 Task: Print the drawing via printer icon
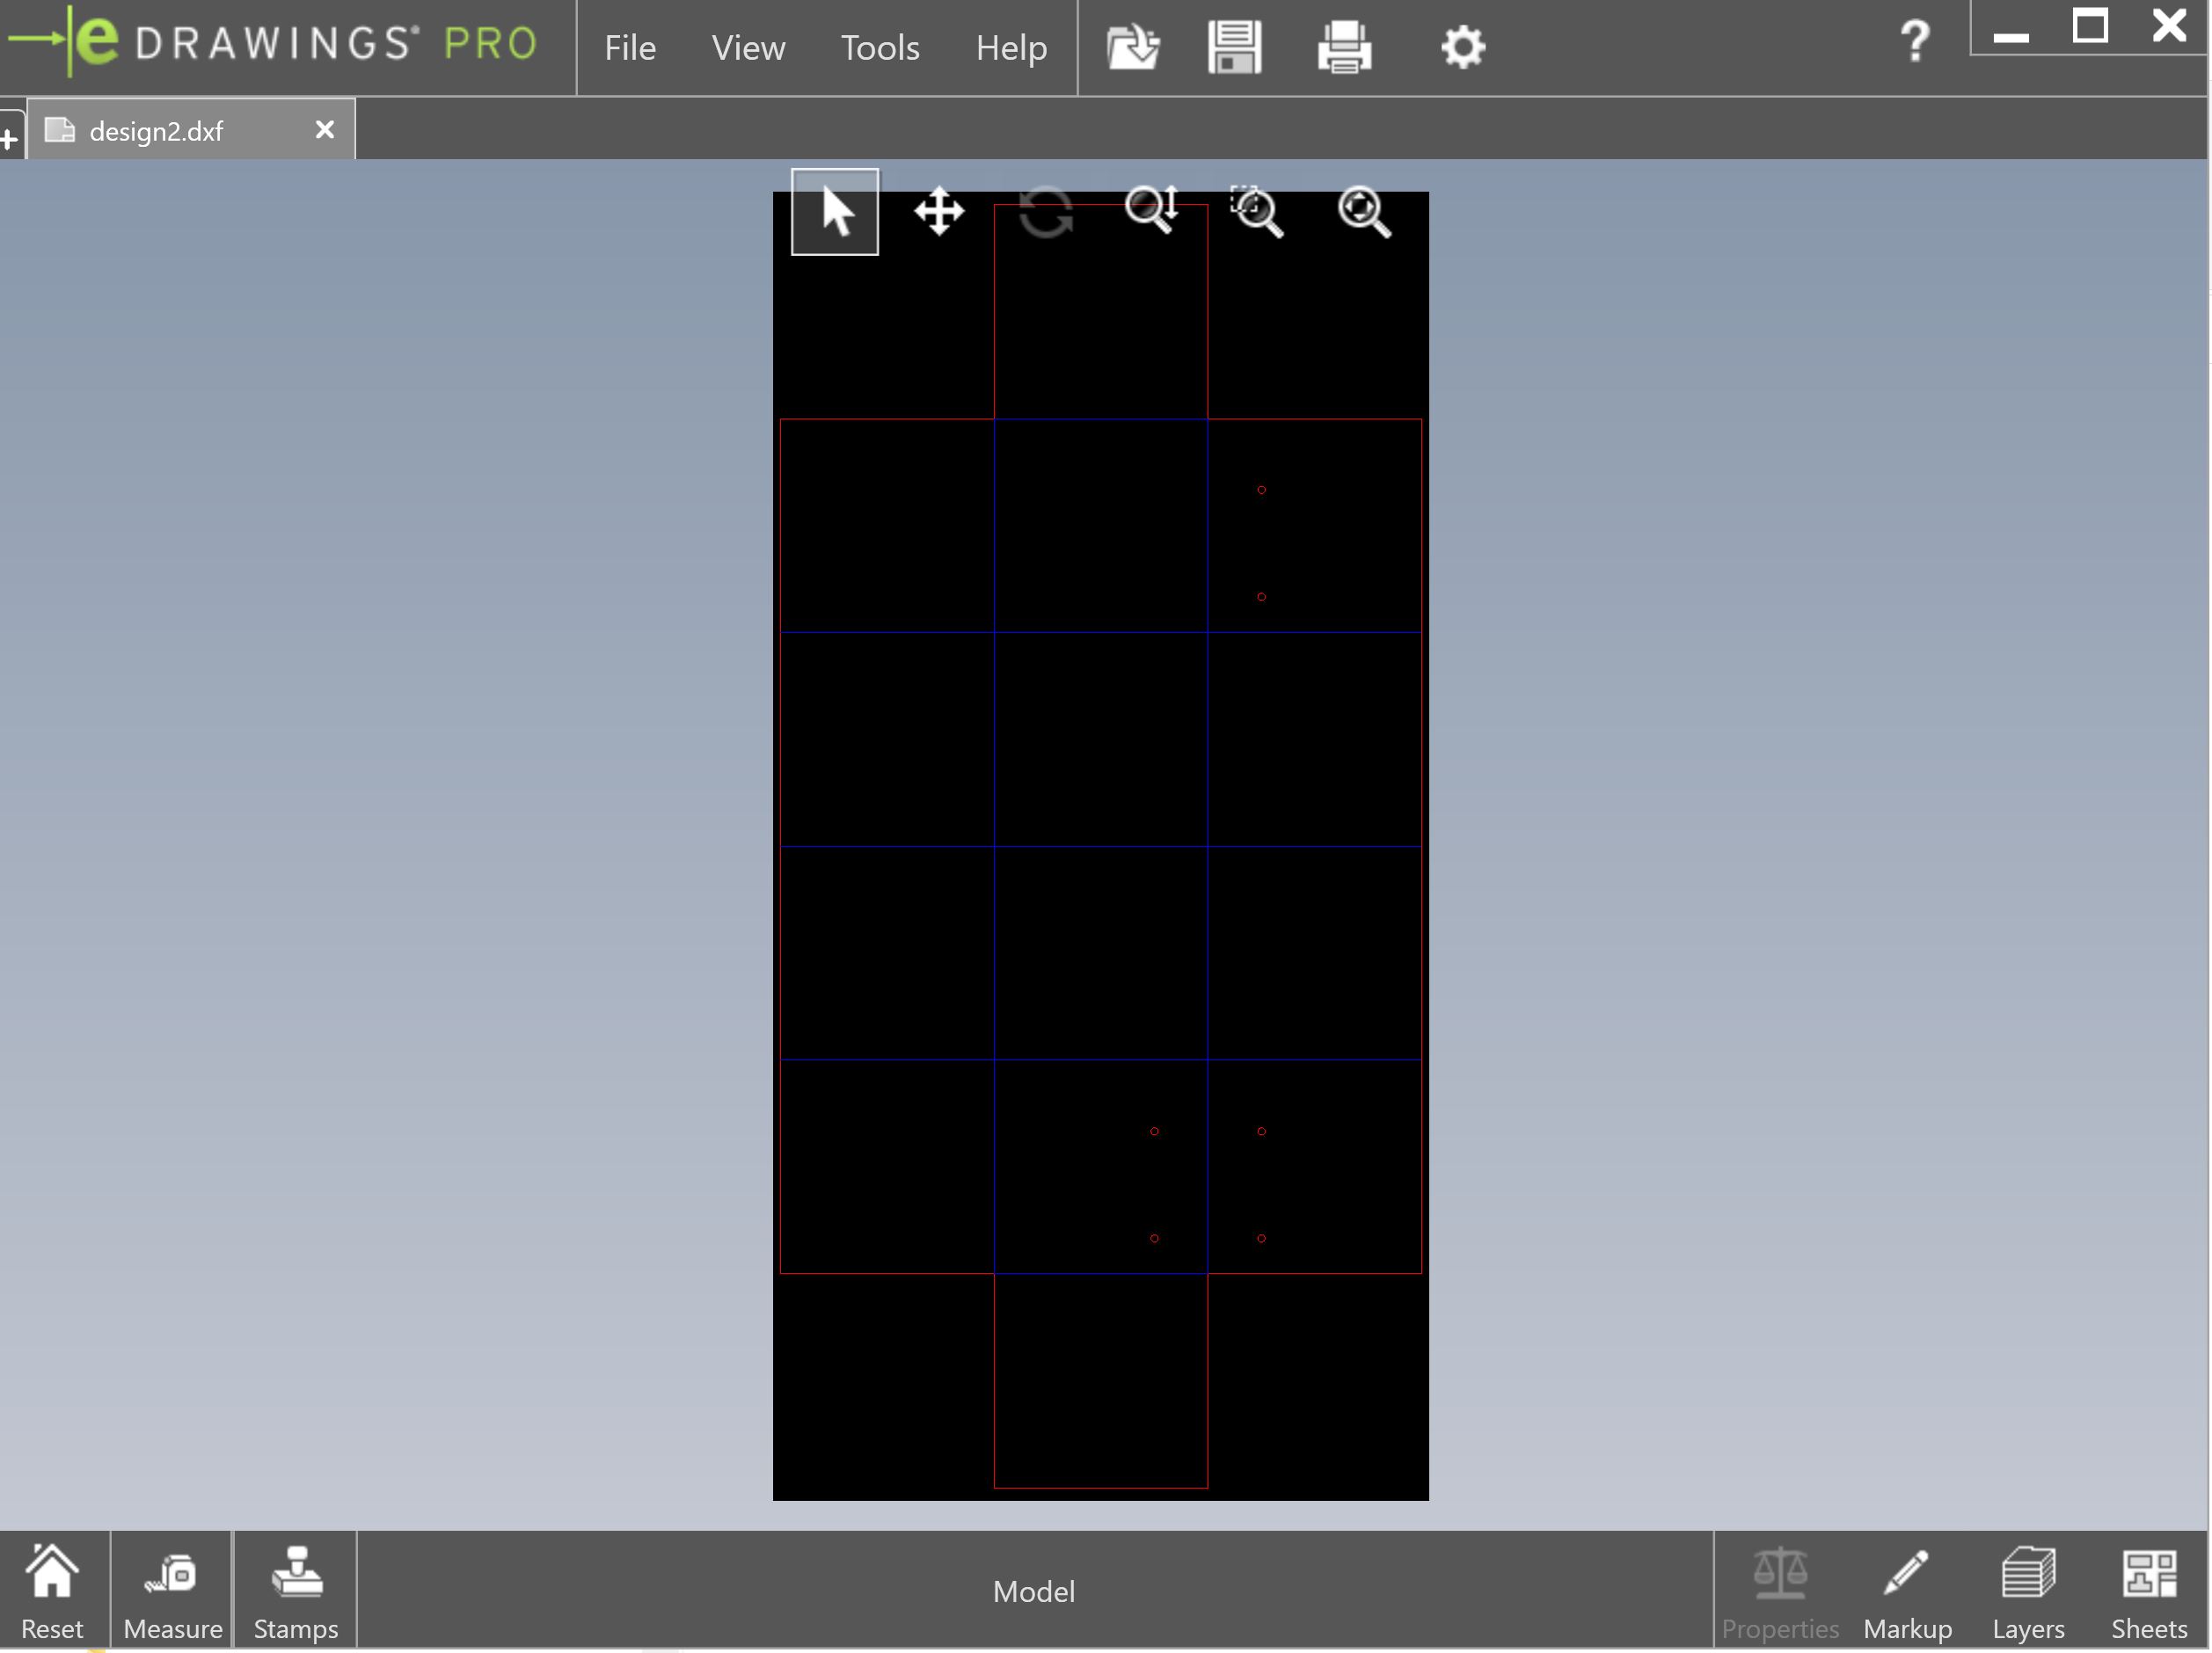(1344, 47)
